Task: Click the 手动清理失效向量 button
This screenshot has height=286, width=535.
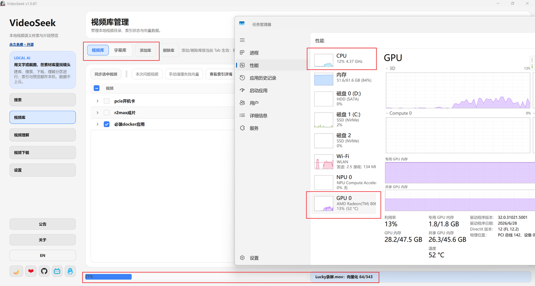Action: tap(184, 74)
